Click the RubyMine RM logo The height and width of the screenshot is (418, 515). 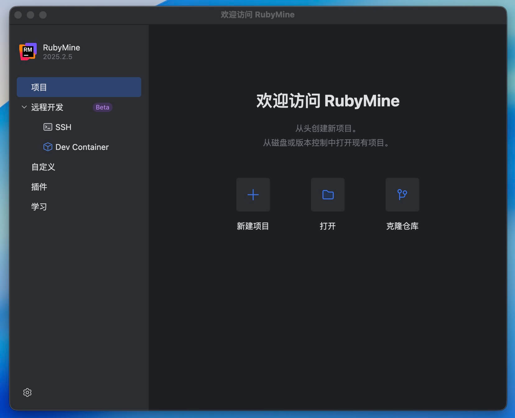pyautogui.click(x=28, y=52)
